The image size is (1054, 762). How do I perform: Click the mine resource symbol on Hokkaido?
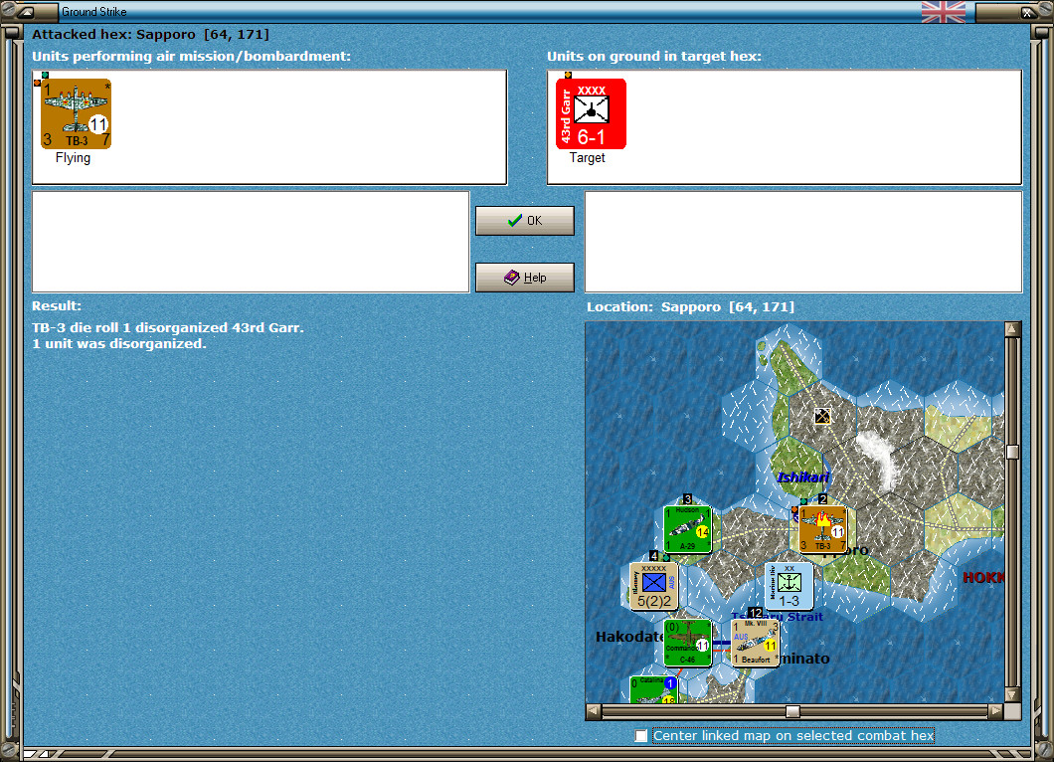pyautogui.click(x=822, y=416)
